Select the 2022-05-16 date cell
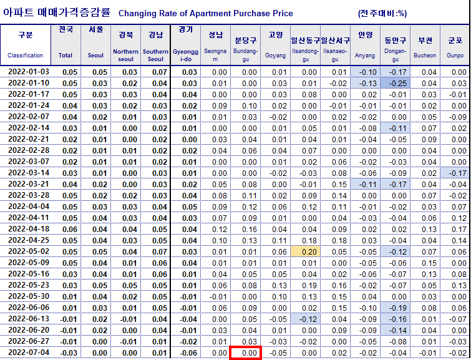 point(29,274)
